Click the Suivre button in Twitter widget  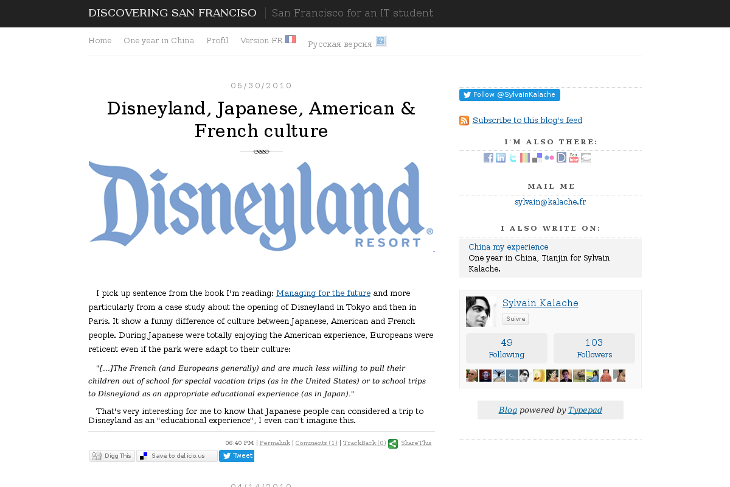515,319
